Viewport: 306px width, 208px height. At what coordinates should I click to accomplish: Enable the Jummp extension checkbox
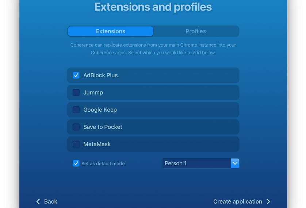[x=76, y=92]
